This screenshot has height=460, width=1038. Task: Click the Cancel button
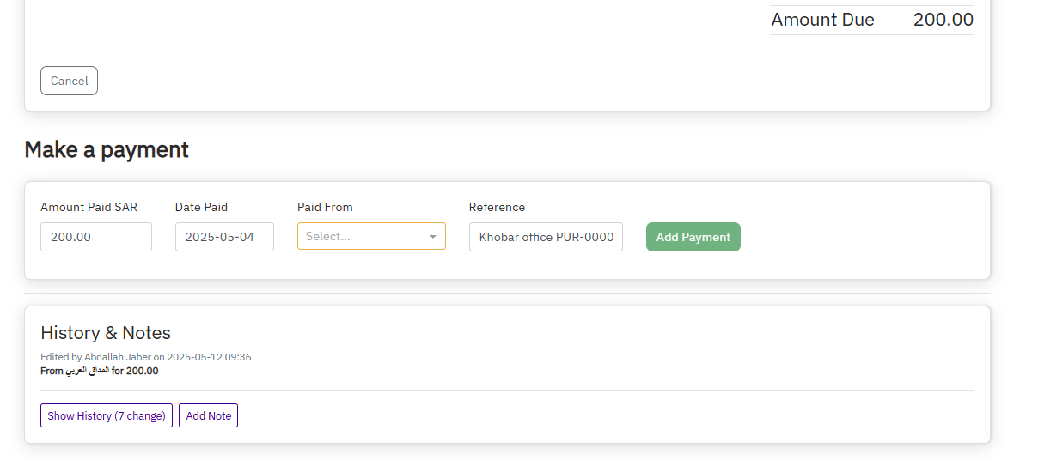[x=69, y=81]
